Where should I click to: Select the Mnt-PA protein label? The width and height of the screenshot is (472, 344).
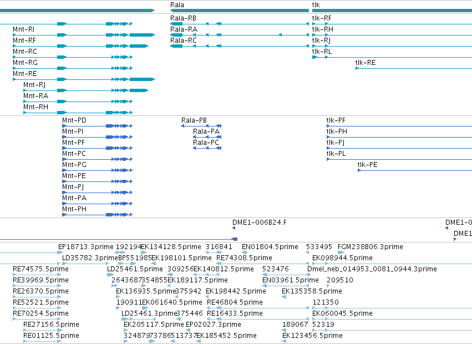[74, 199]
